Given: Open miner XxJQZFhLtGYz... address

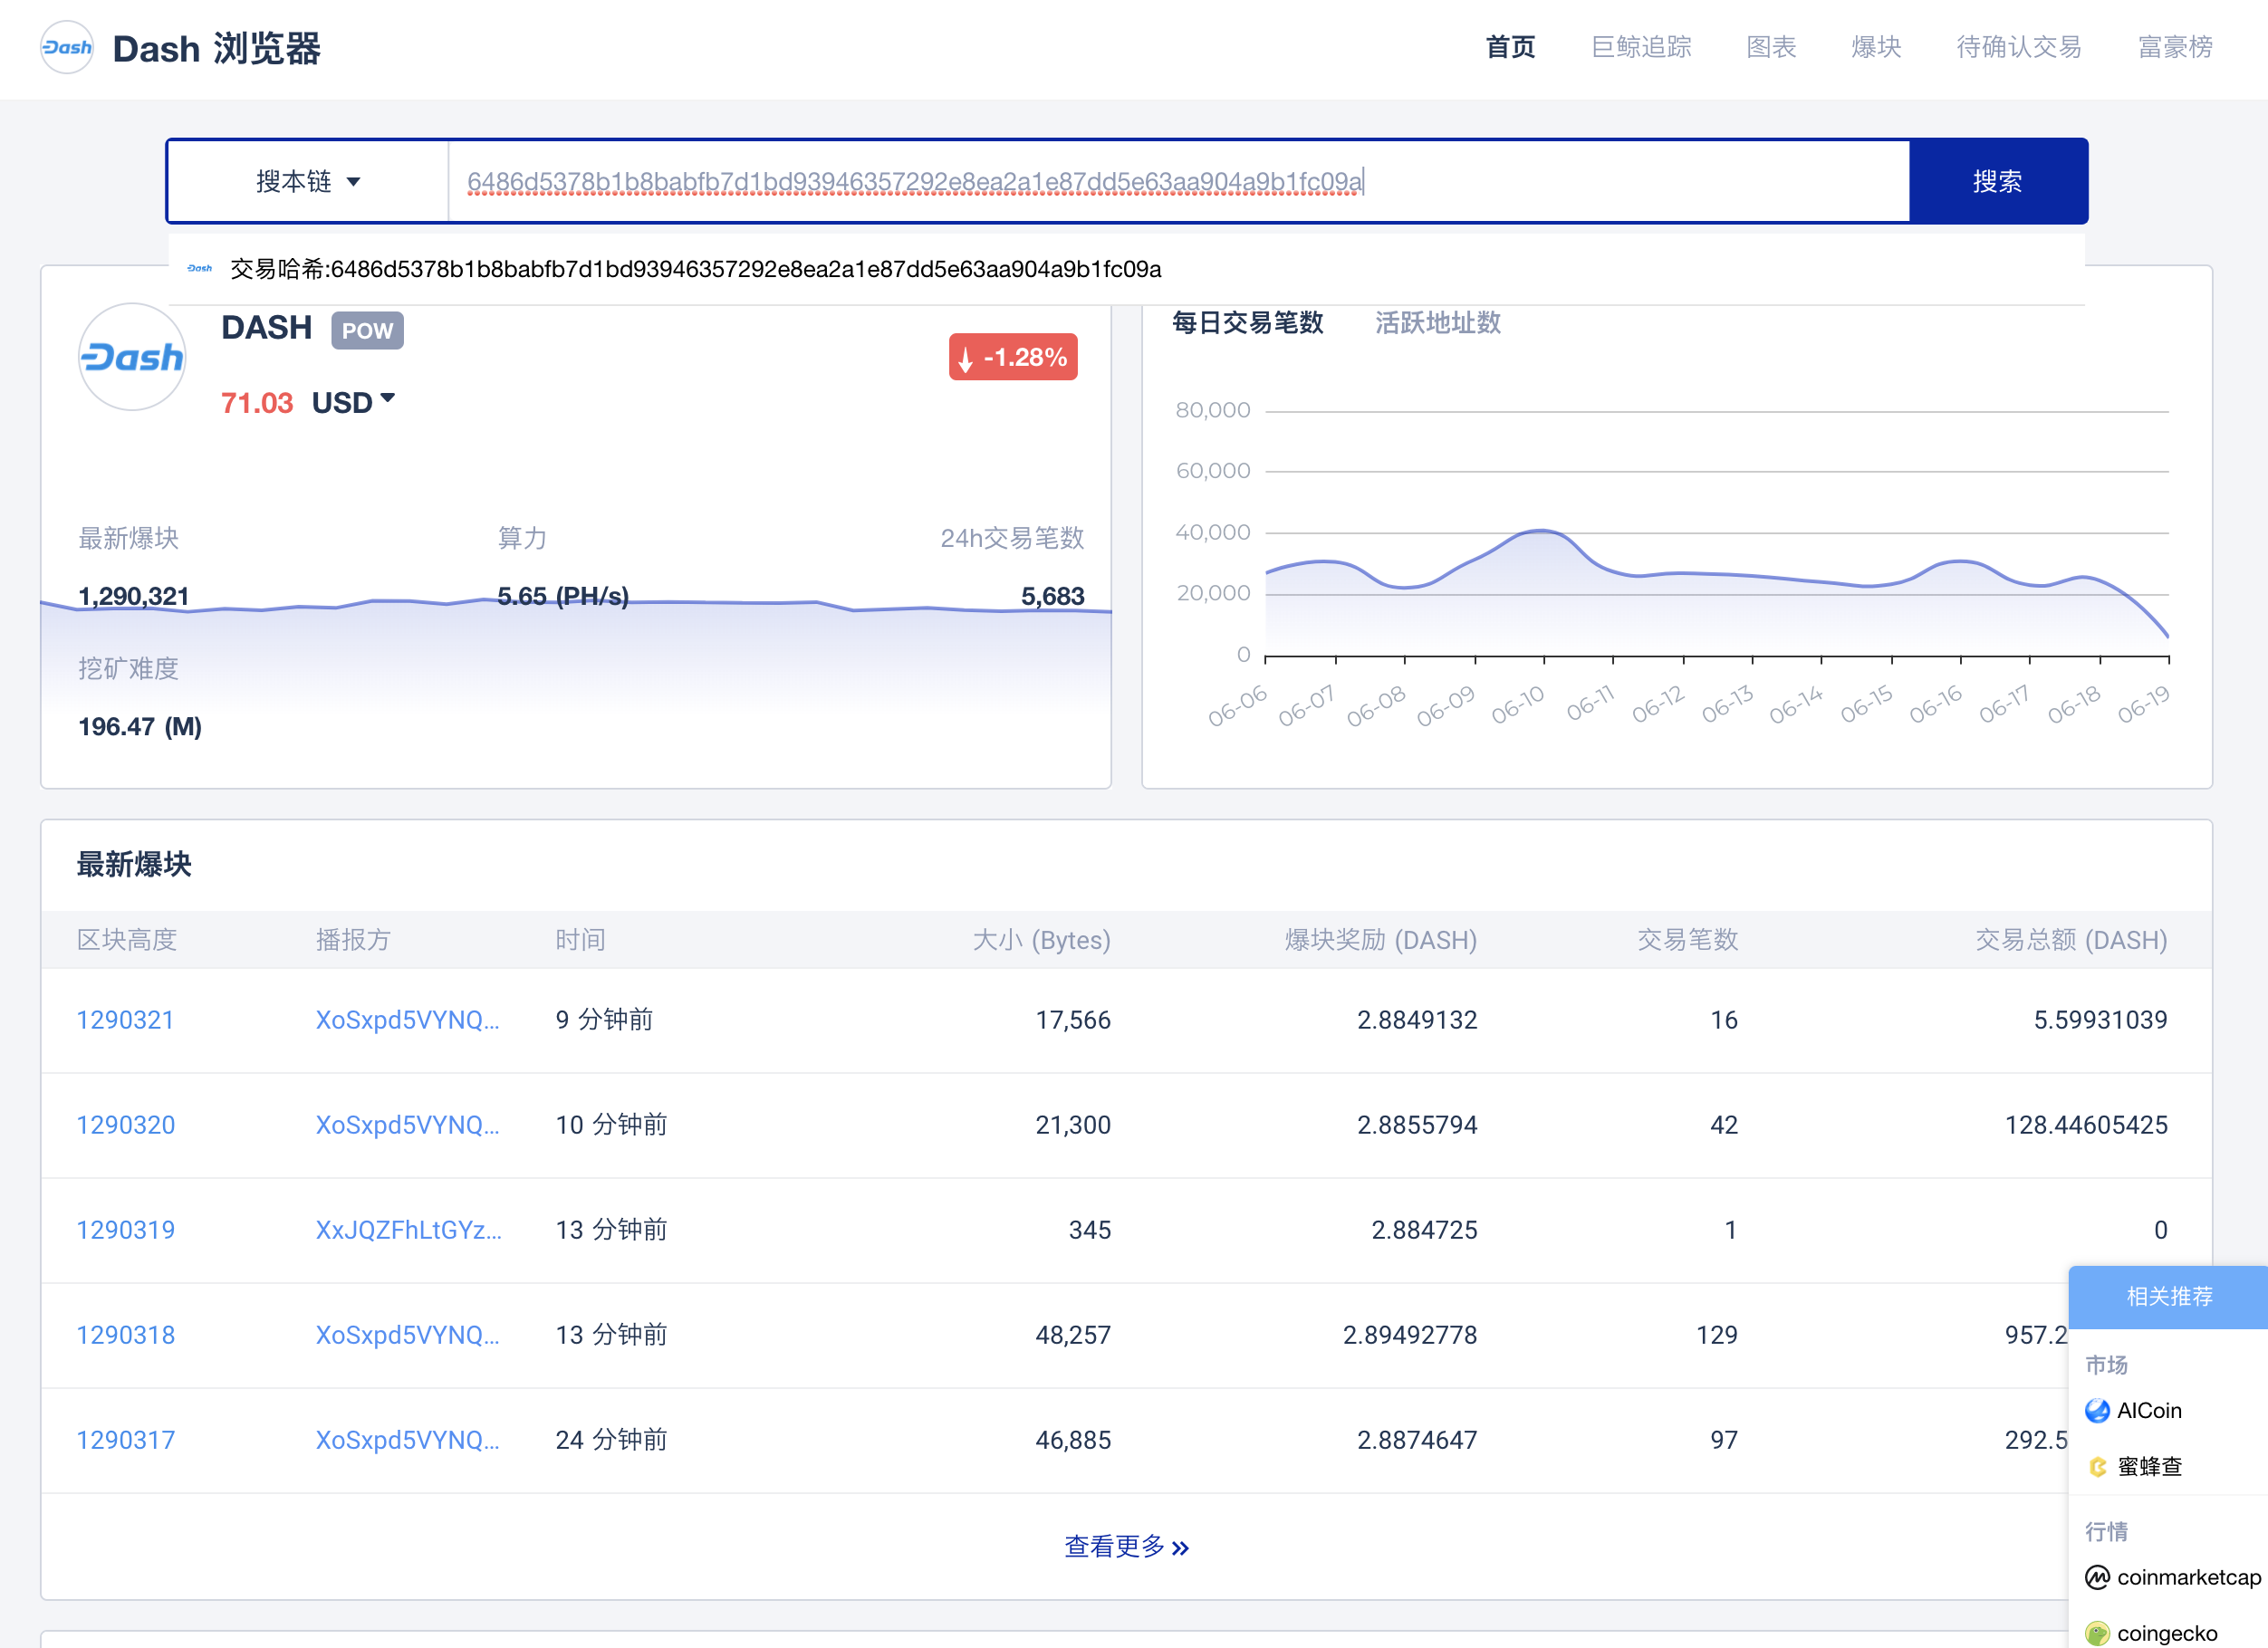Looking at the screenshot, I should pyautogui.click(x=408, y=1230).
